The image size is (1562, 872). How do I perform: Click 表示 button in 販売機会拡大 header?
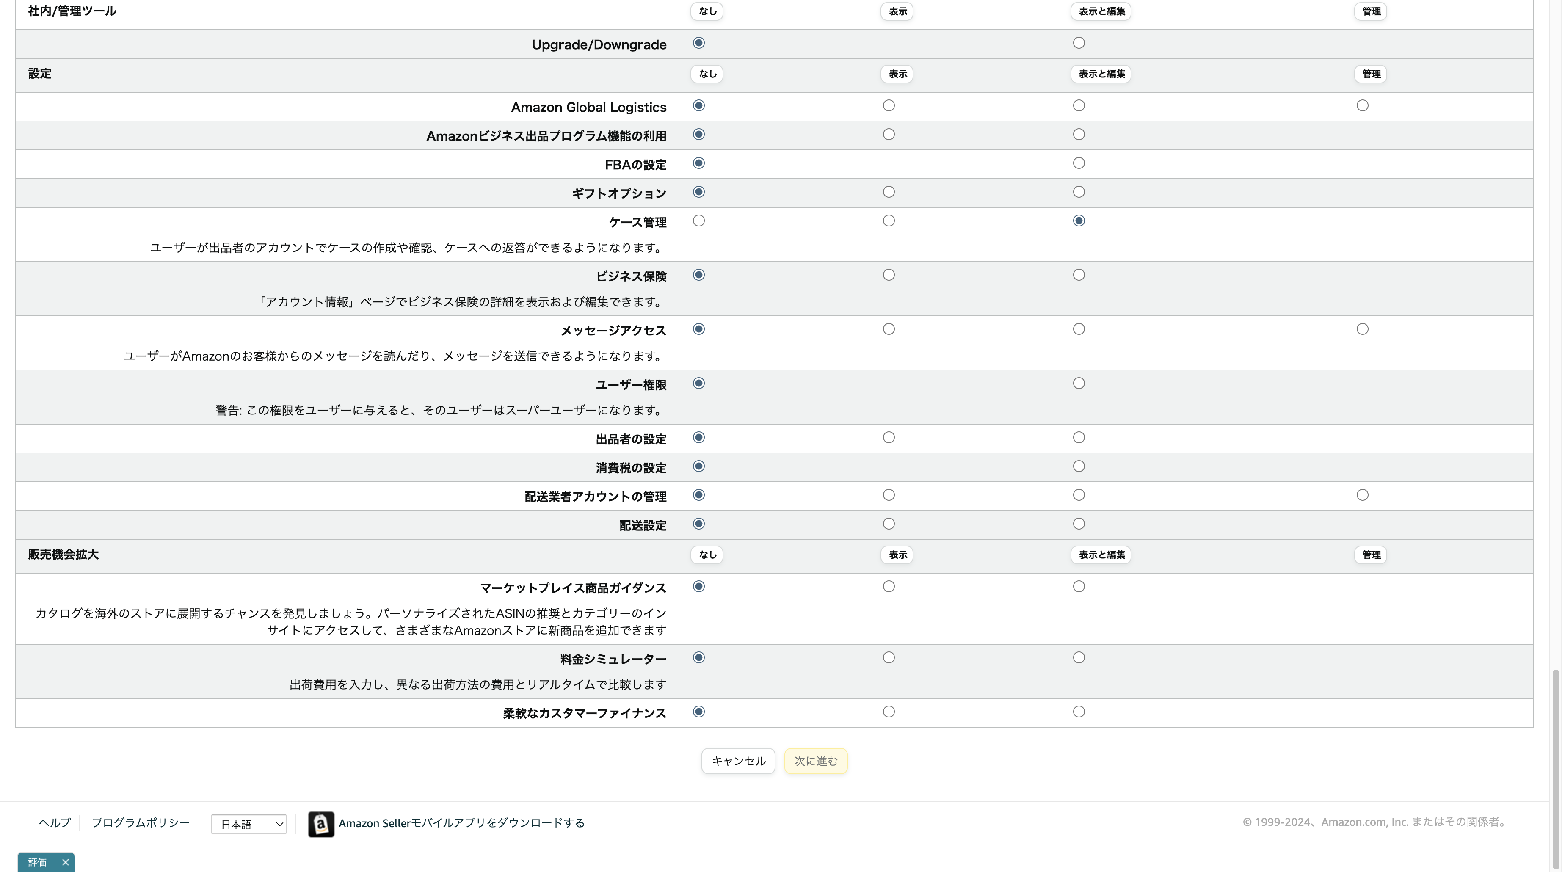tap(897, 555)
